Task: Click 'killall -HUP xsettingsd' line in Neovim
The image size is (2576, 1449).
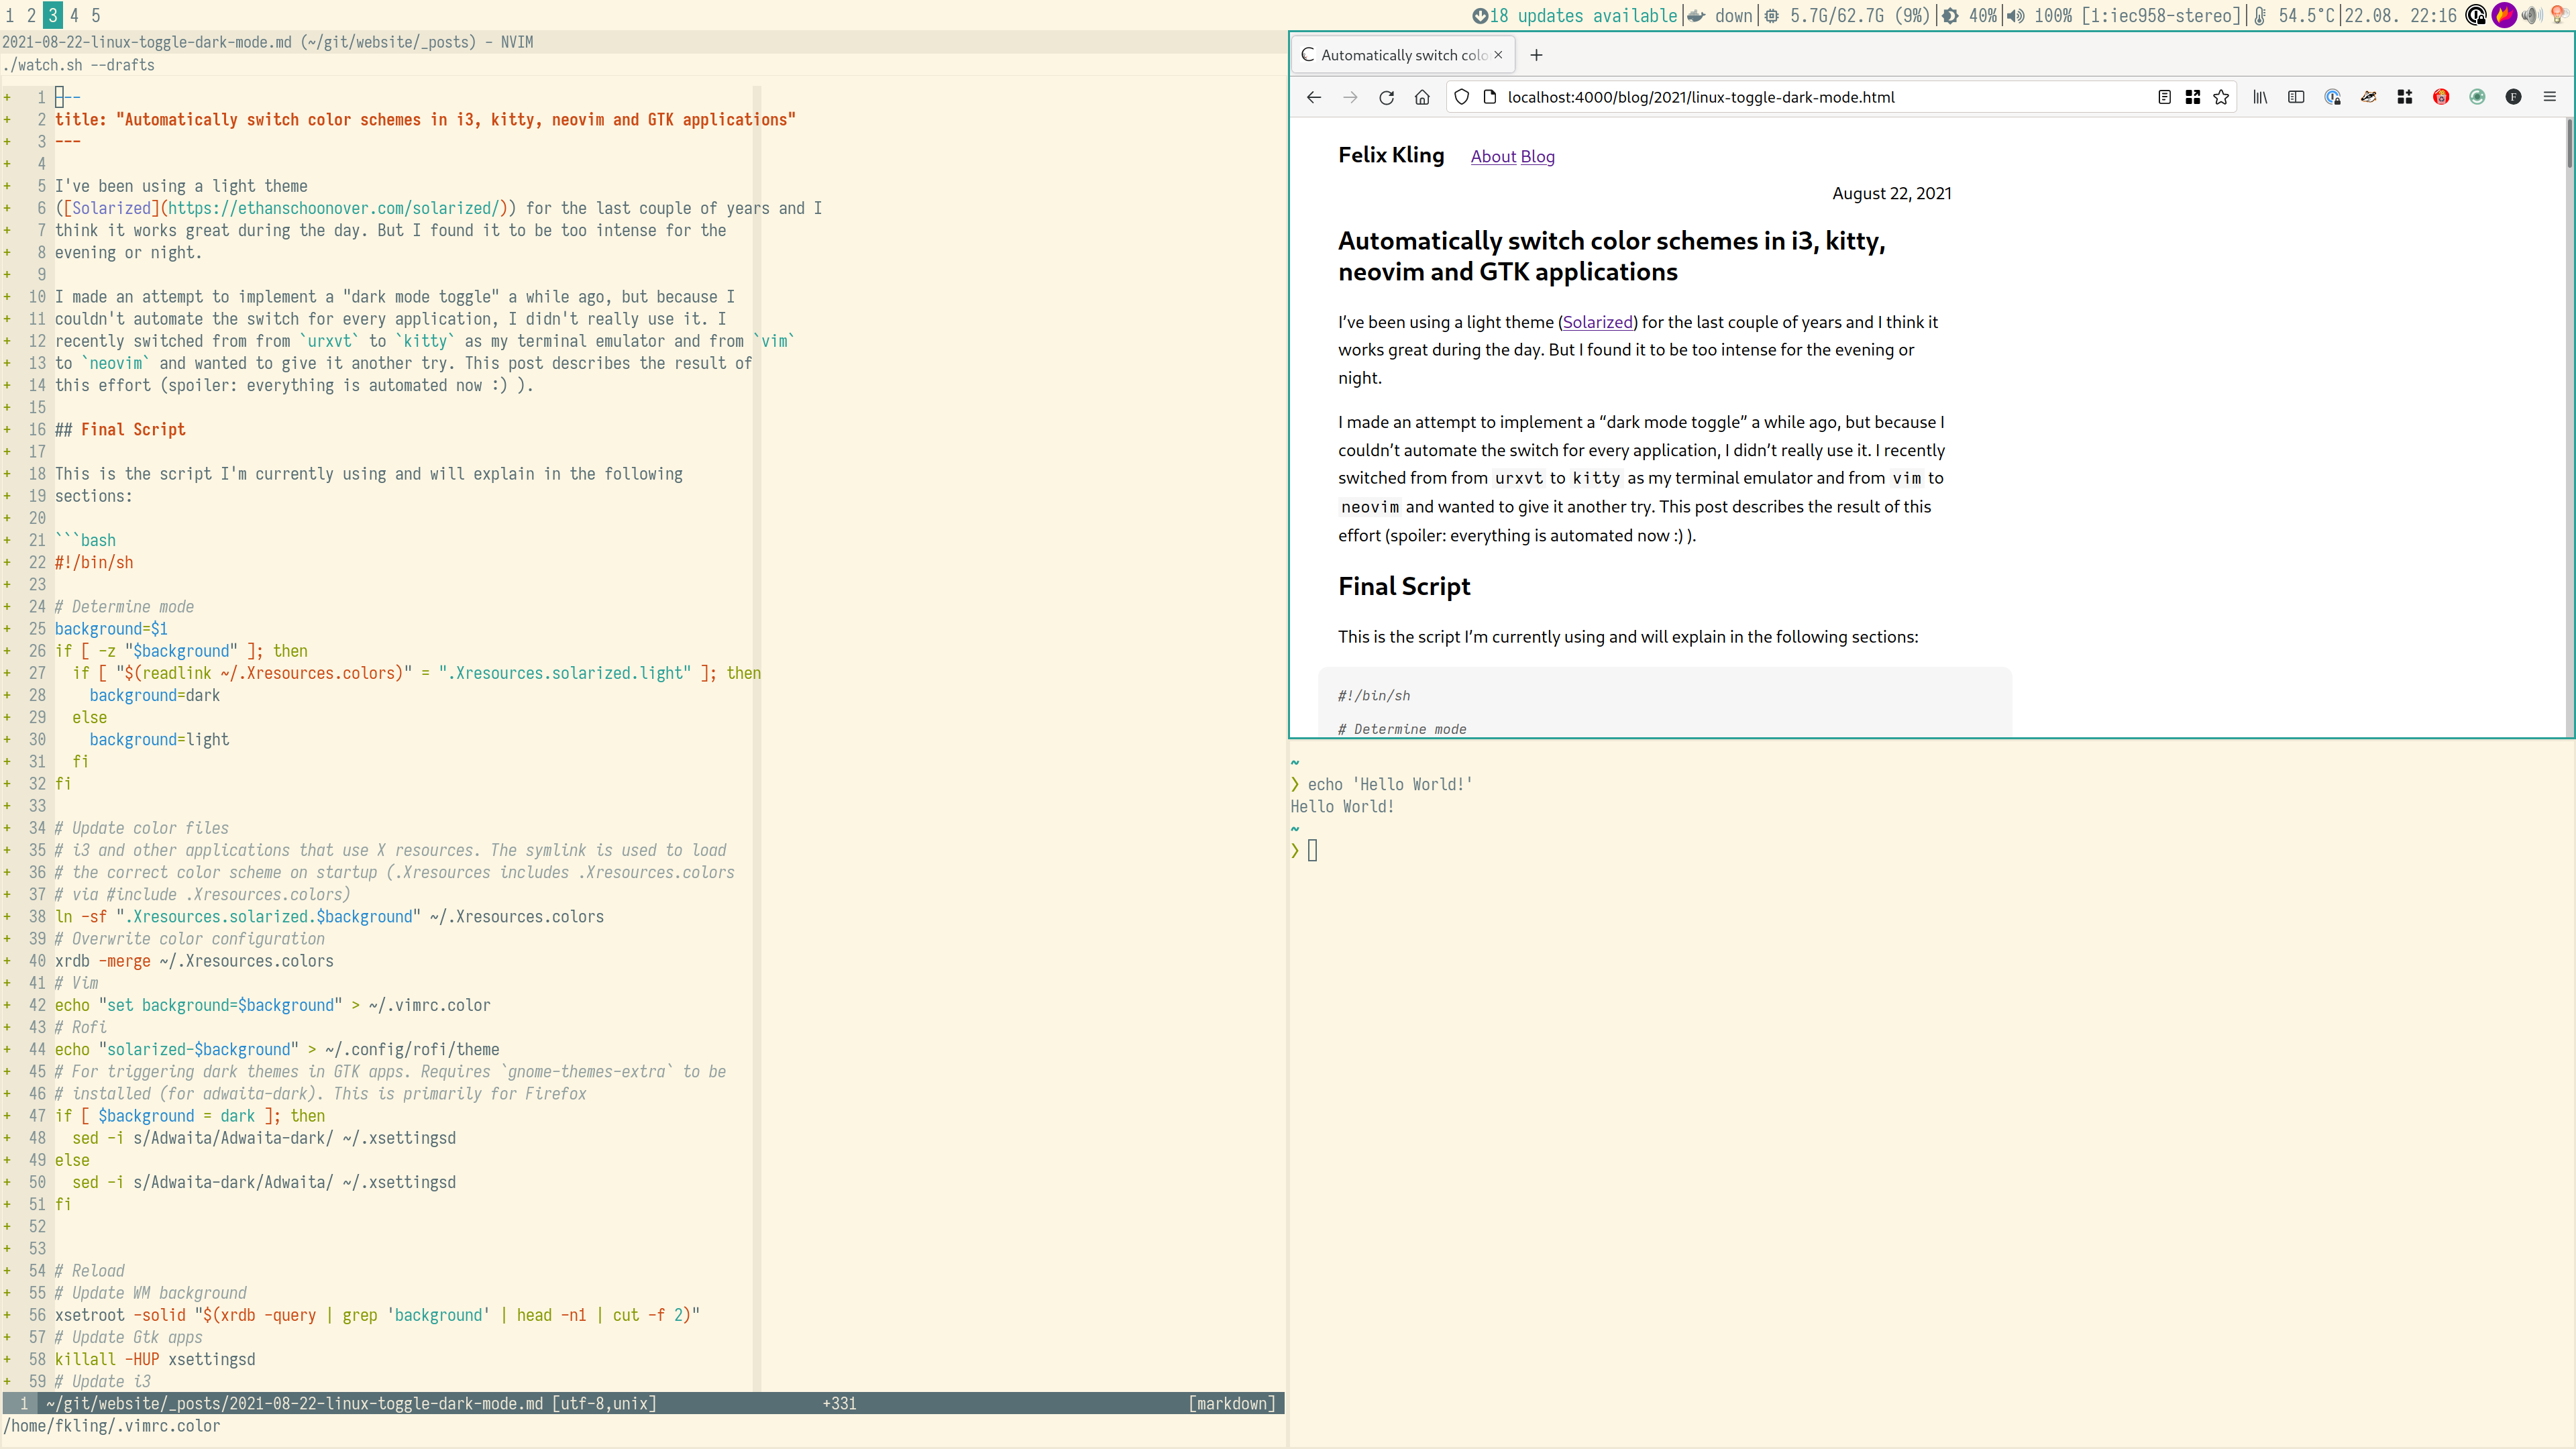Action: [x=155, y=1359]
